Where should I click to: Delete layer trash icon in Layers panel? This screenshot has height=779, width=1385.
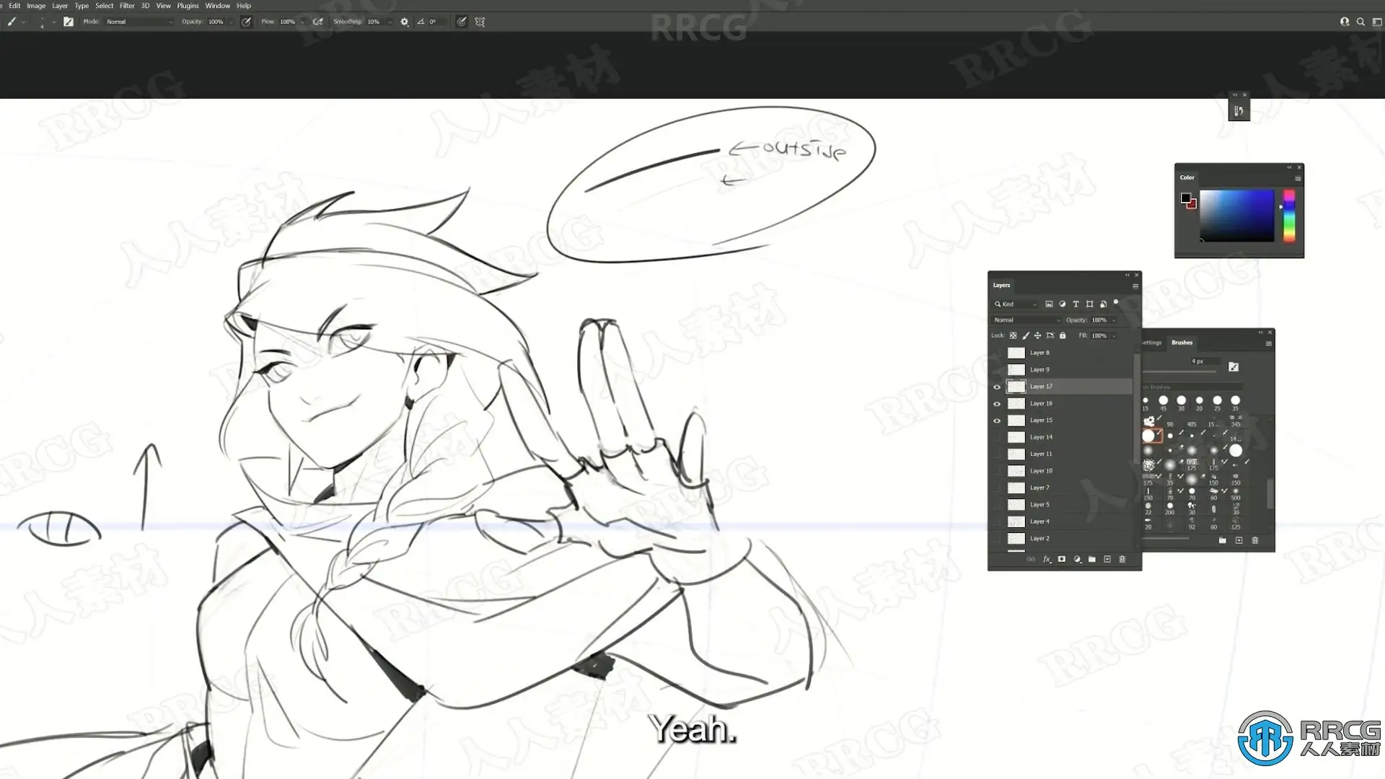tap(1122, 559)
